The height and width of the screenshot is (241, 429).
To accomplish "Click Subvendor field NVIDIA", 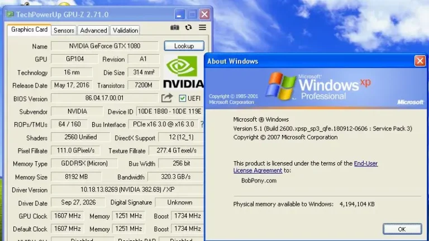I will tap(77, 112).
